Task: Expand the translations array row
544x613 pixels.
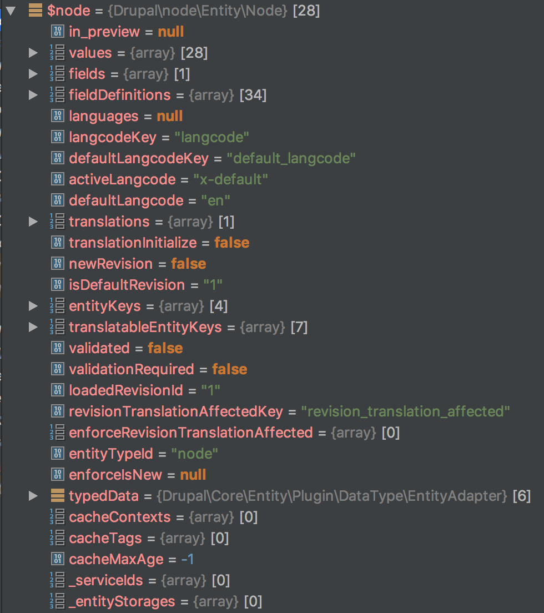Action: (x=33, y=222)
